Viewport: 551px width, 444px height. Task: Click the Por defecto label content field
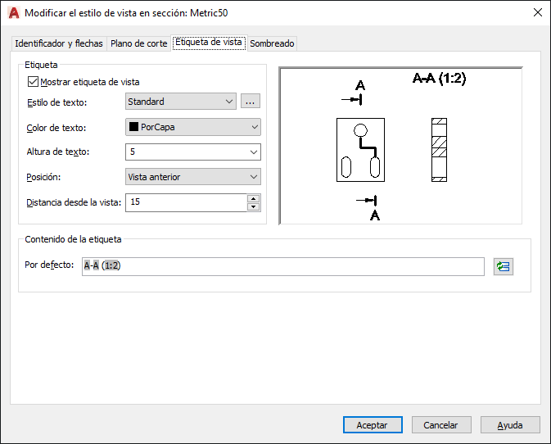283,266
